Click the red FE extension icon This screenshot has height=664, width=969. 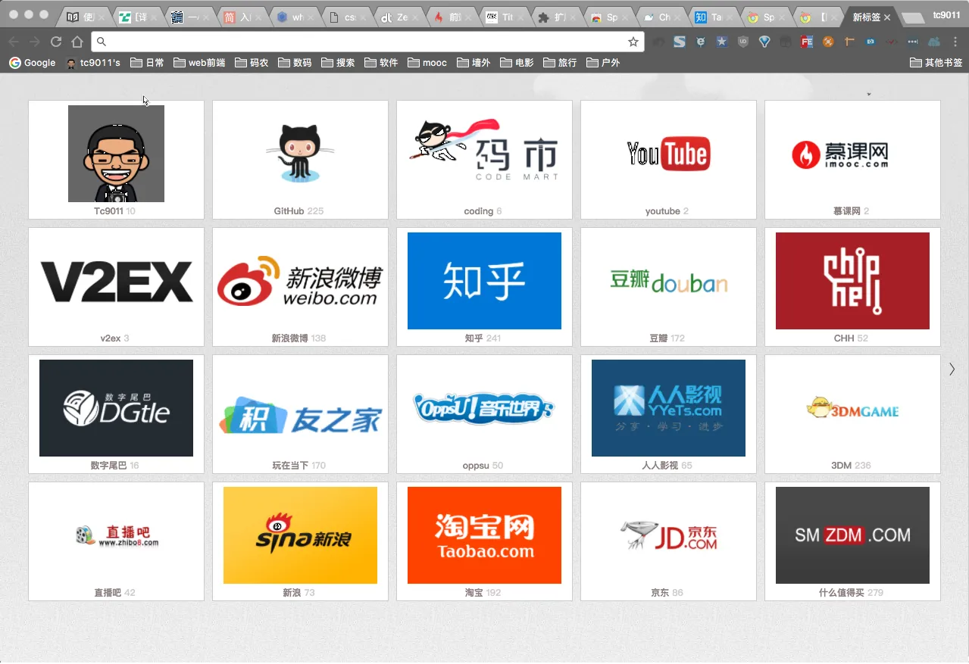(x=807, y=42)
